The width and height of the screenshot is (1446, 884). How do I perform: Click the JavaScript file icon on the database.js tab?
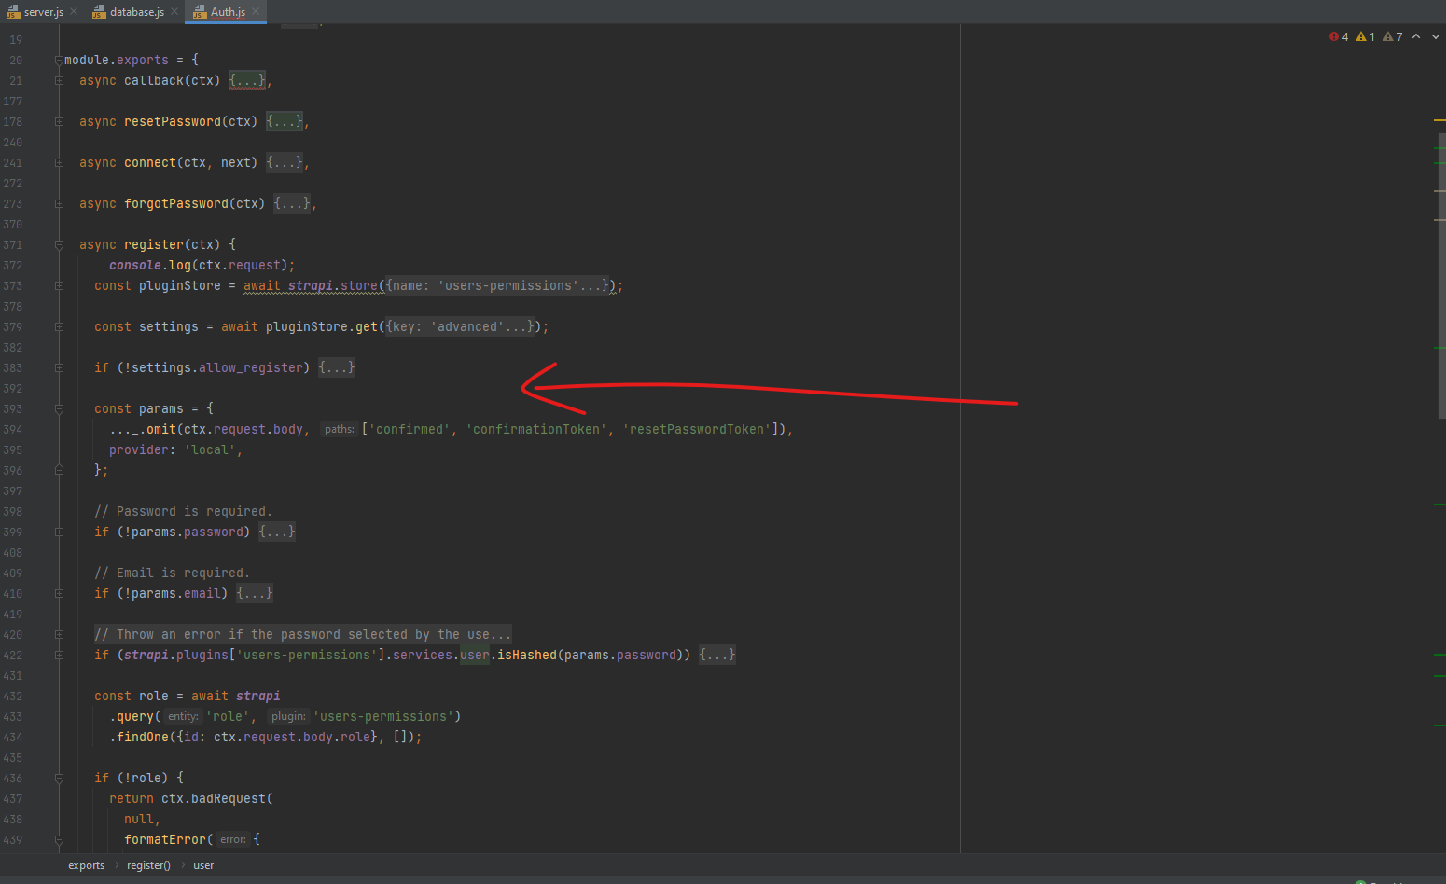99,12
